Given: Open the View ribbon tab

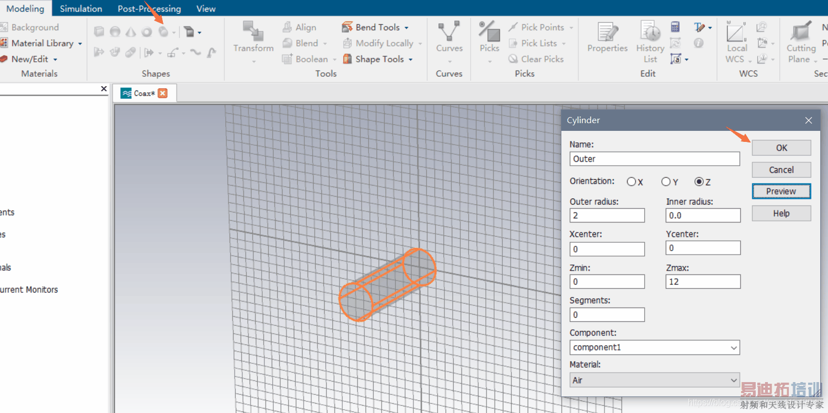Looking at the screenshot, I should pos(206,8).
